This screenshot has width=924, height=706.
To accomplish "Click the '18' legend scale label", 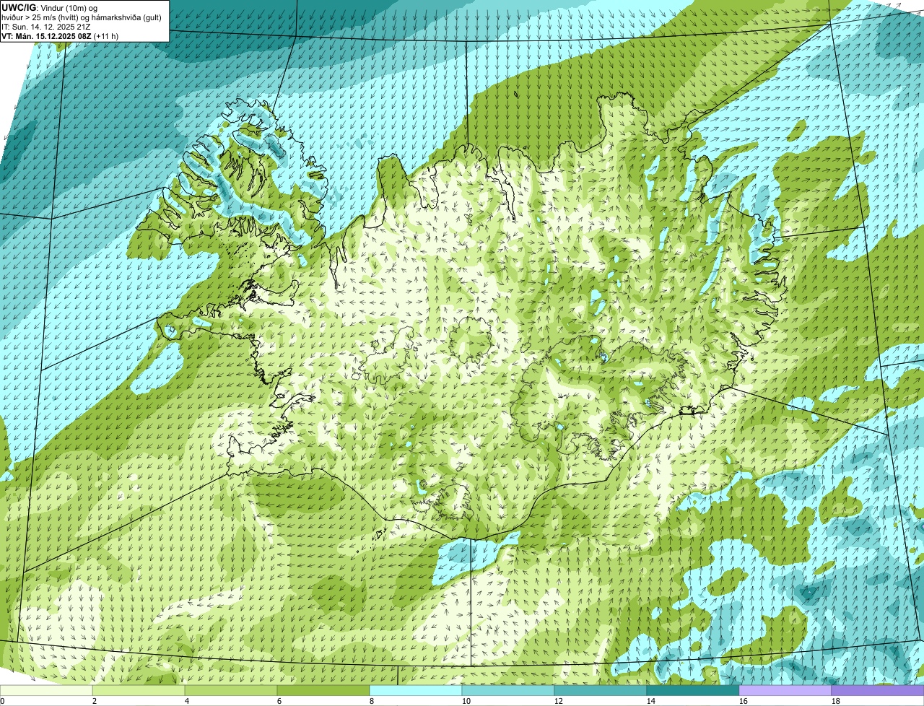I will pos(836,701).
